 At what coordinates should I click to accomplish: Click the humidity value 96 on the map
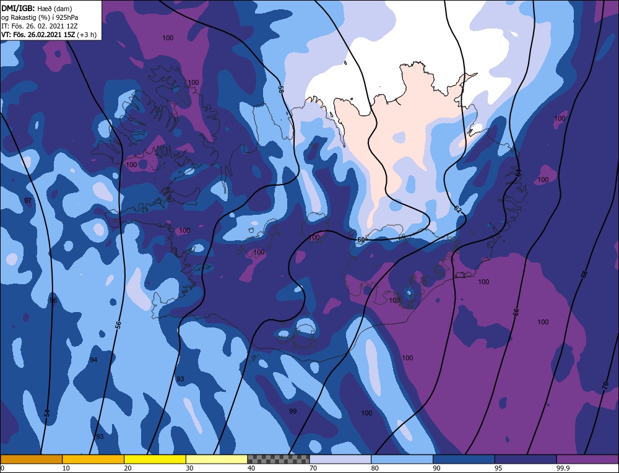pos(53,300)
